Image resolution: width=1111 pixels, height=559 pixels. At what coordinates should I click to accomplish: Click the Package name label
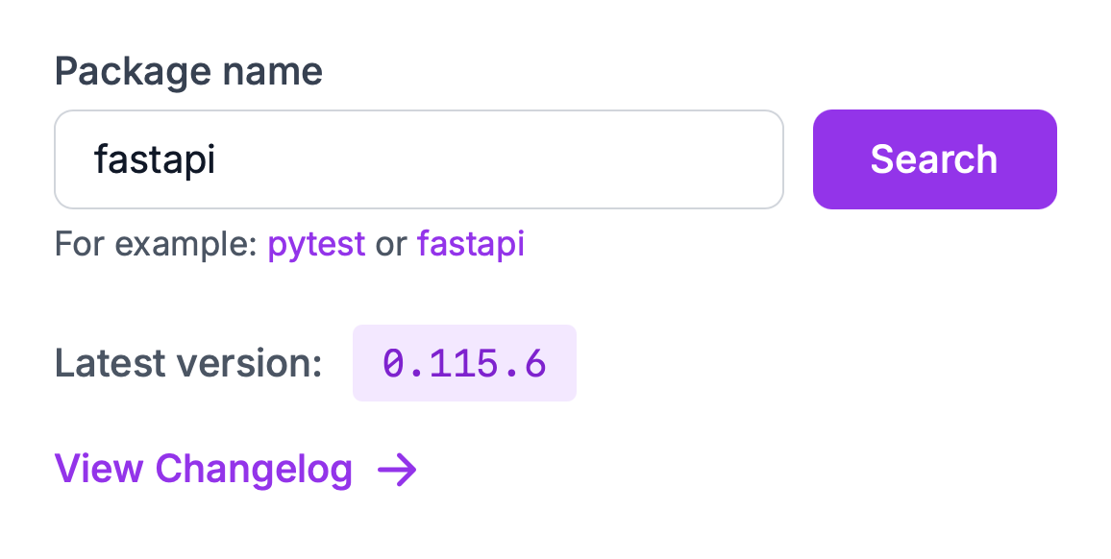tap(188, 71)
